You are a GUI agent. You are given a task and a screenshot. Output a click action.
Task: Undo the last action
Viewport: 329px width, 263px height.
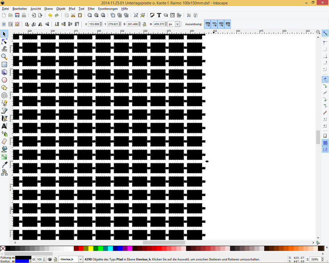[50, 15]
